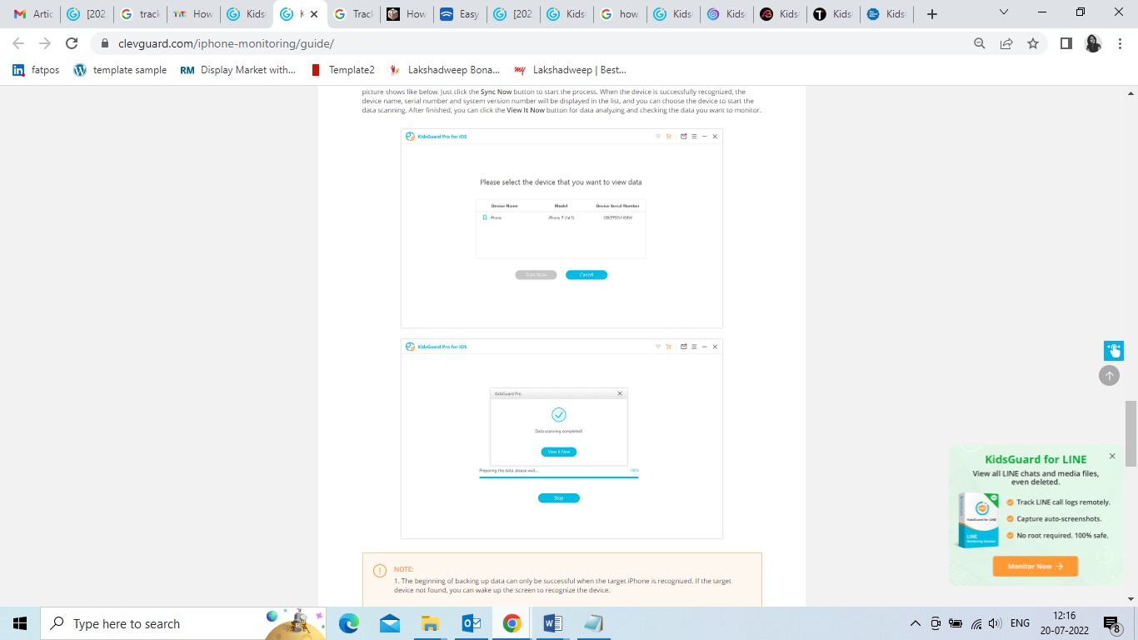Open the Mail app from taskbar

(389, 623)
